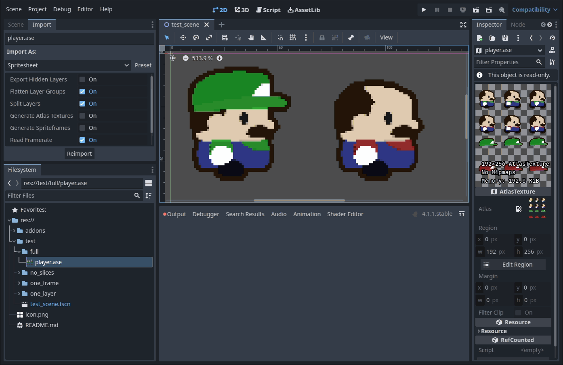Open the Debug menu
Image resolution: width=563 pixels, height=365 pixels.
click(62, 9)
